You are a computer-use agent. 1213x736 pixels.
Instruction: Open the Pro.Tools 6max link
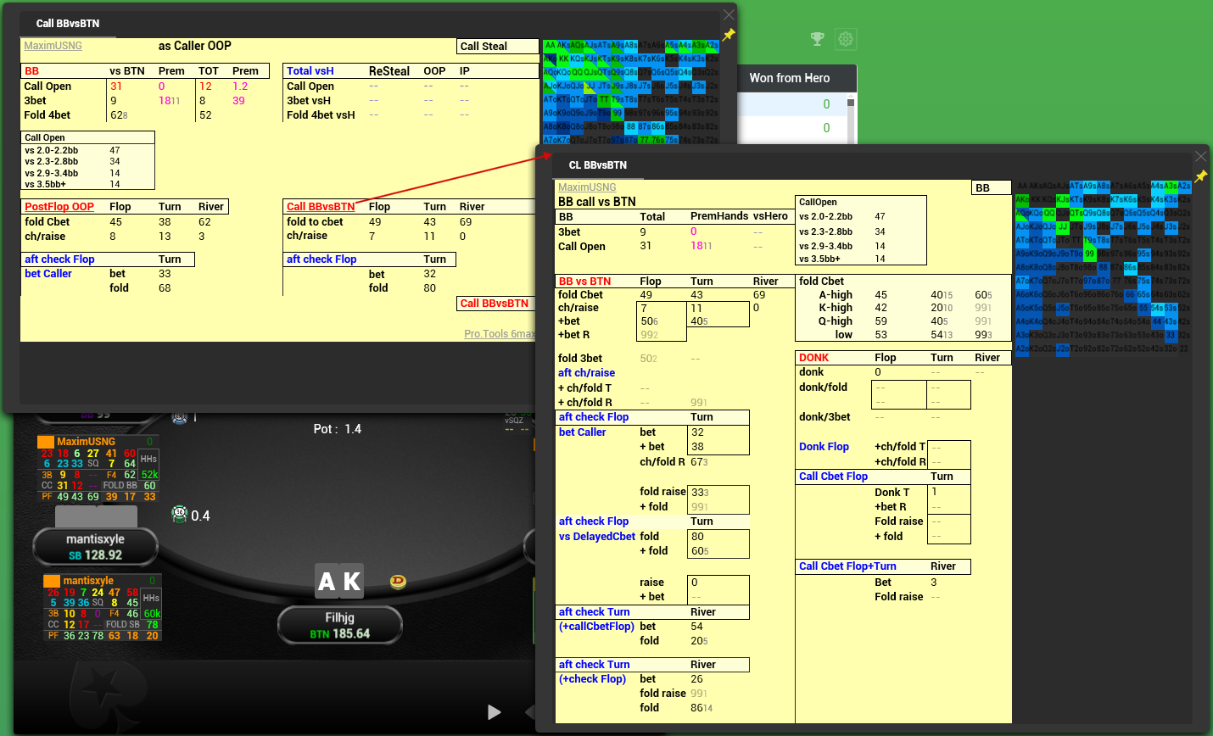coord(500,334)
